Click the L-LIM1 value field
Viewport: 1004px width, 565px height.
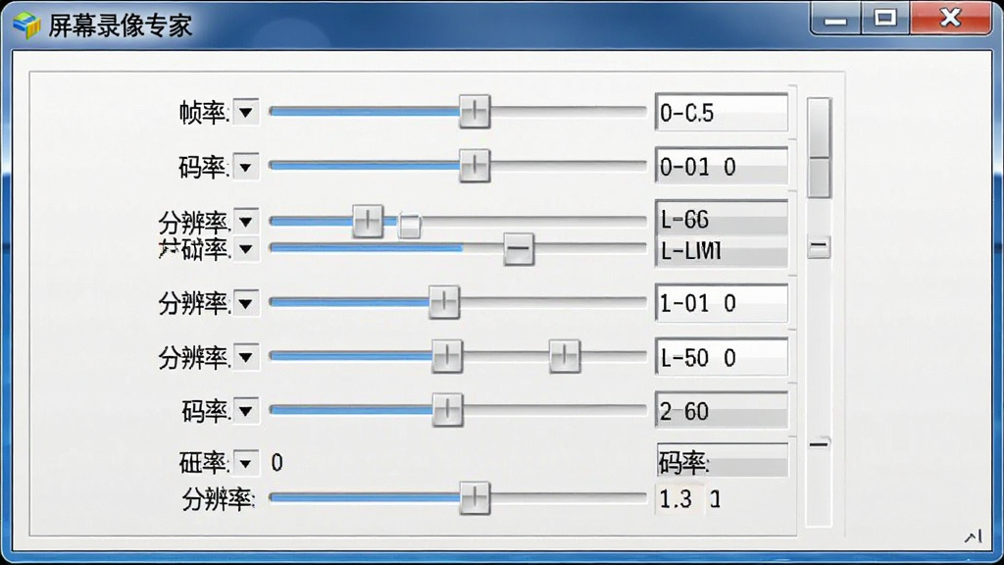[722, 251]
